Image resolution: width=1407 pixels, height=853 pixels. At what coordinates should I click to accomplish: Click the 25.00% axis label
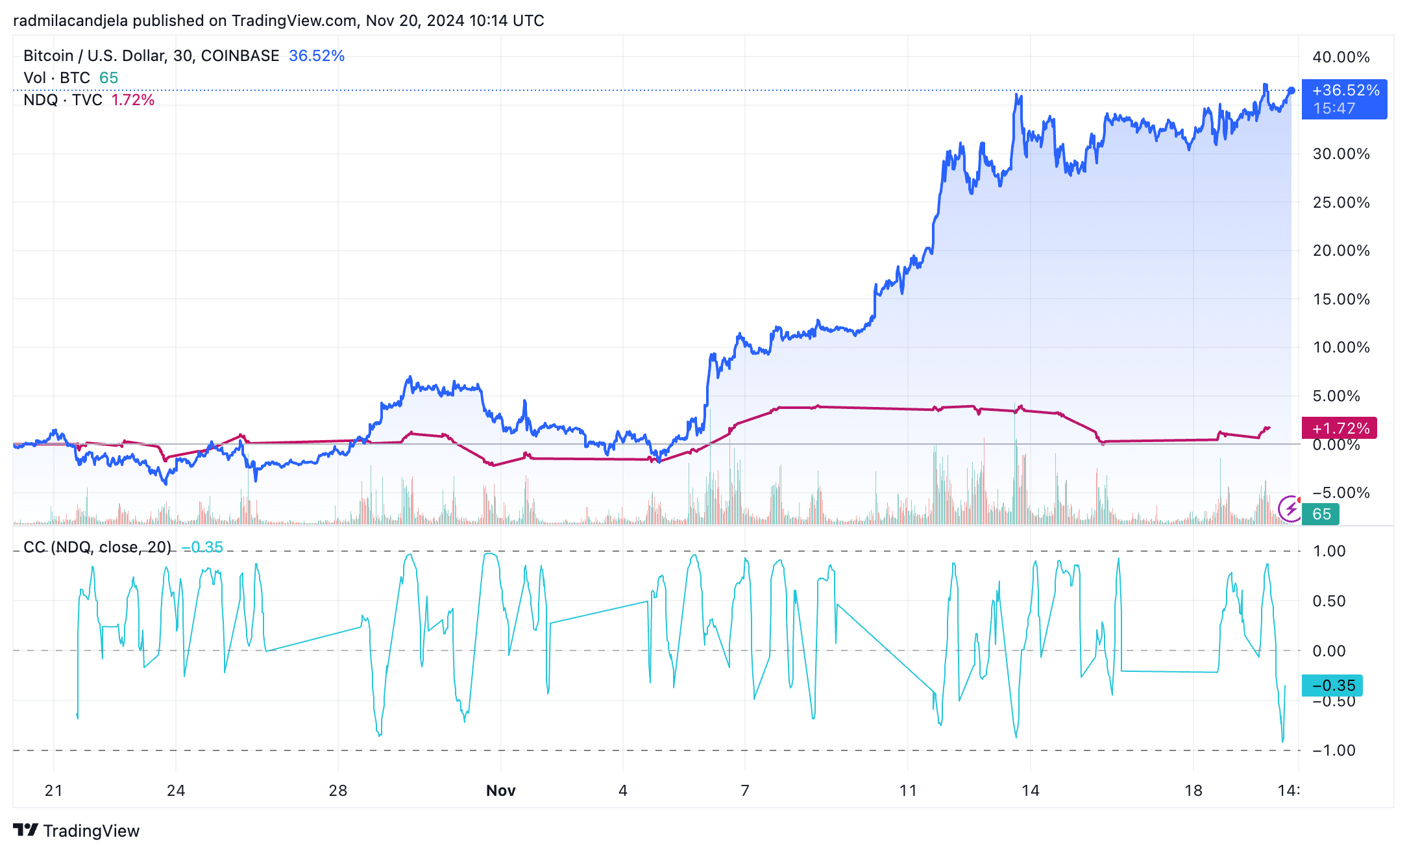point(1341,203)
